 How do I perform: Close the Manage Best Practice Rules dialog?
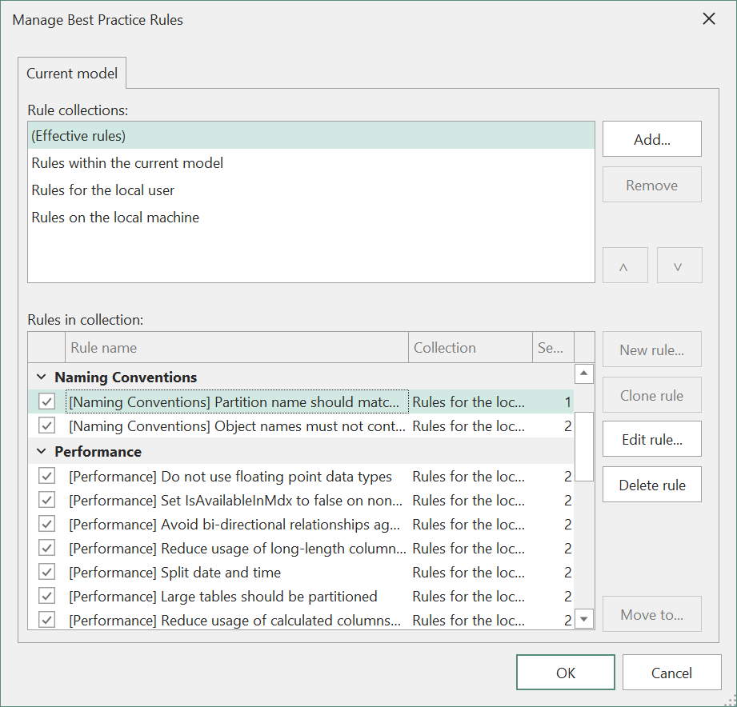click(708, 19)
